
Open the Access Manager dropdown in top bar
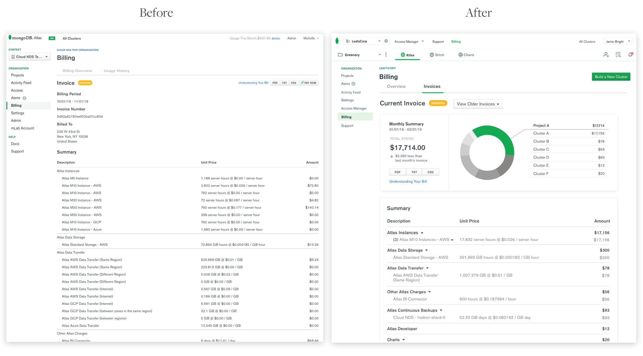tap(409, 41)
